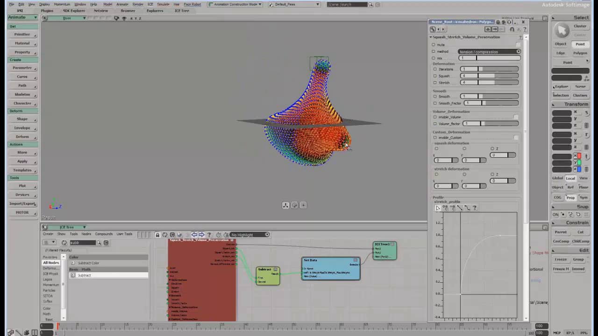
Task: Collapse the Squash_Stretch_Volume_Preservation property section
Action: (431, 37)
